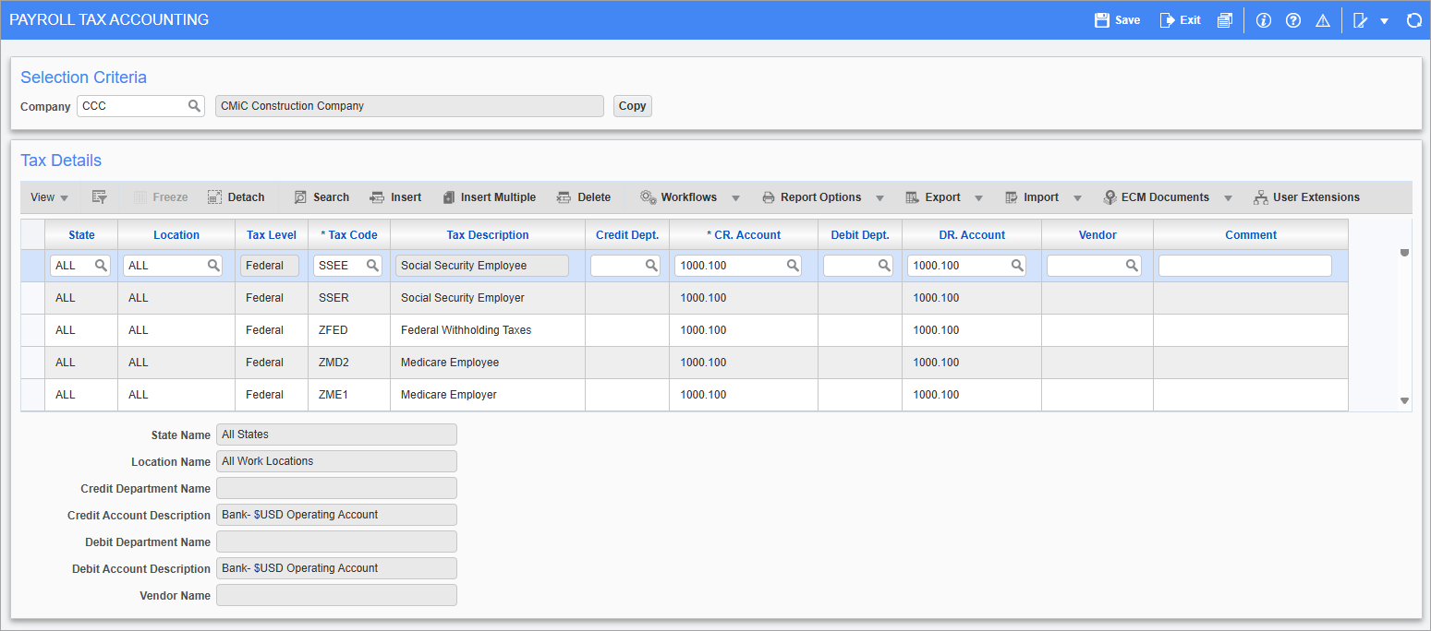Sort by the Tax Description column header
The height and width of the screenshot is (631, 1431).
pos(488,235)
